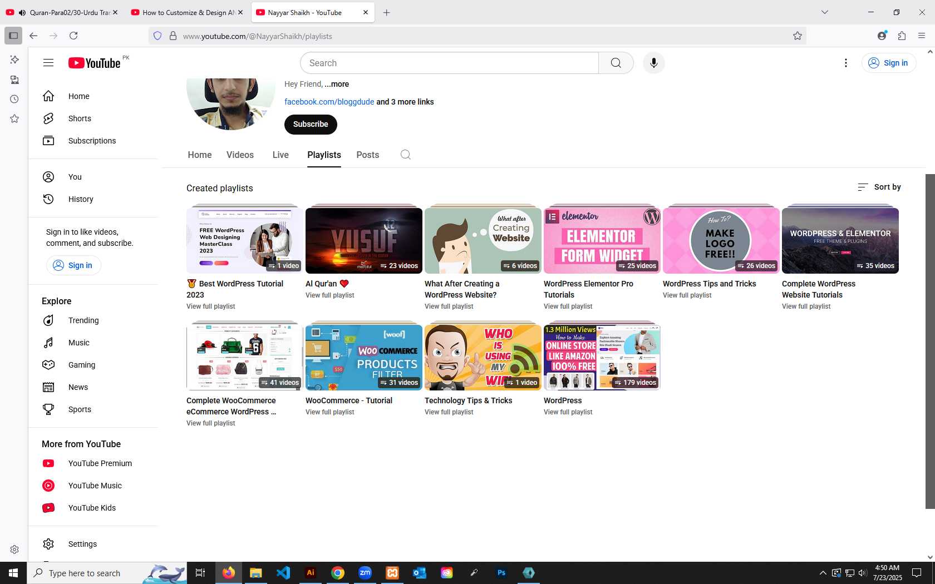Open Firefox extensions puzzle icon

click(902, 36)
